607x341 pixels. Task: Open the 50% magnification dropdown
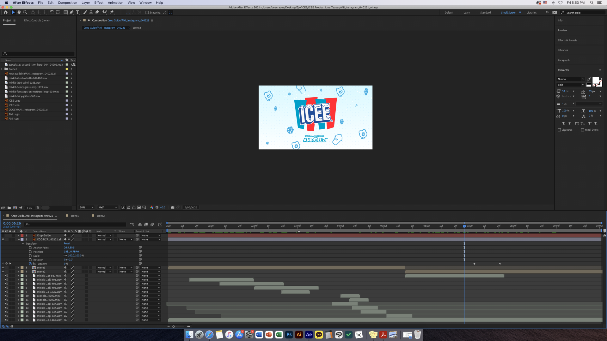coord(87,207)
